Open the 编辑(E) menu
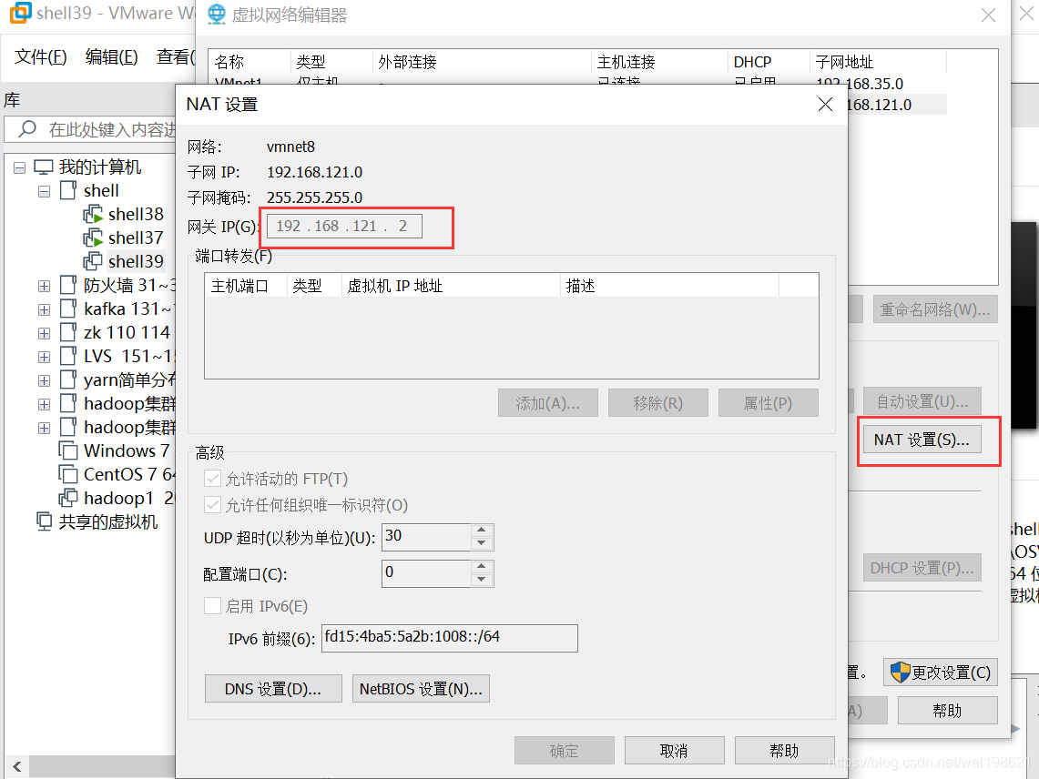The width and height of the screenshot is (1039, 779). 112,57
